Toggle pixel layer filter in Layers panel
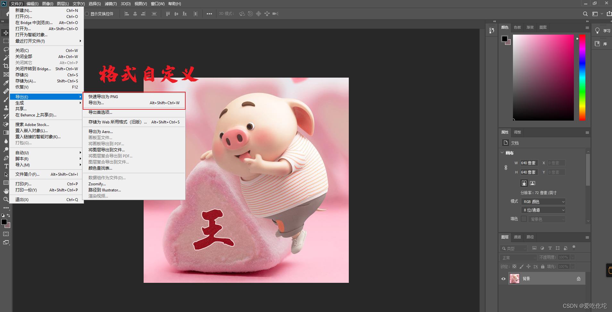The image size is (612, 312). pos(534,248)
